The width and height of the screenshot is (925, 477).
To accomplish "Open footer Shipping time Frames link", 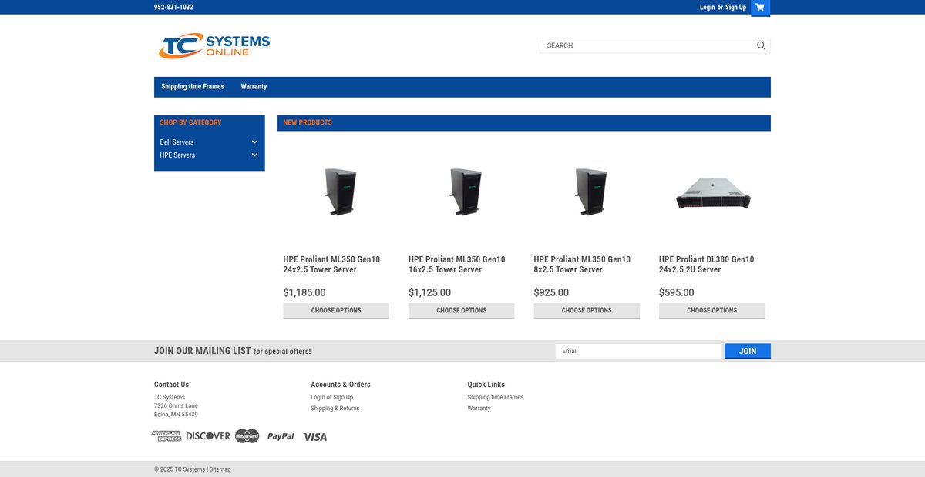I will pos(496,398).
